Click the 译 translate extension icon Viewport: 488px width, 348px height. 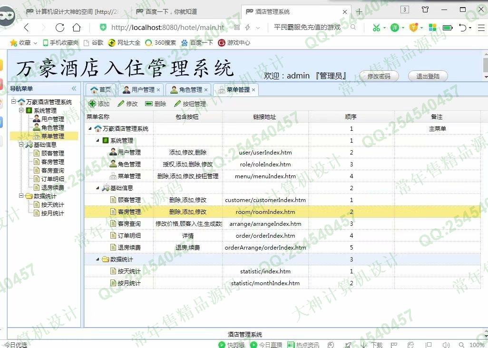click(x=395, y=28)
